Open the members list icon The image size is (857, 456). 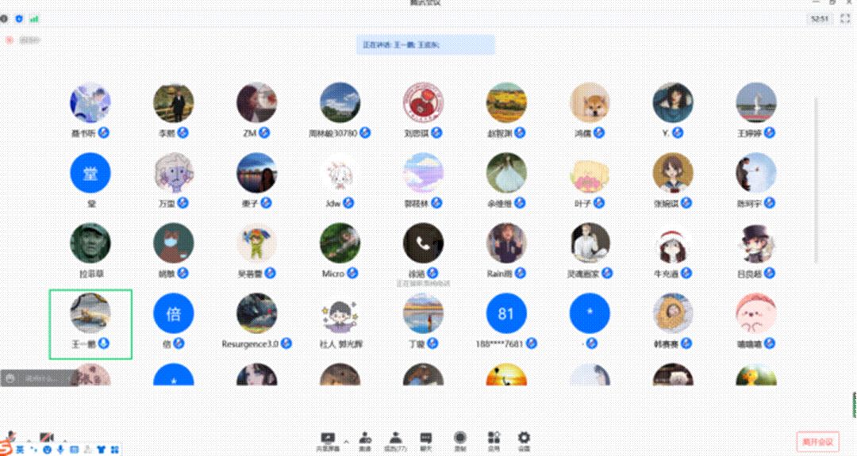pos(394,439)
